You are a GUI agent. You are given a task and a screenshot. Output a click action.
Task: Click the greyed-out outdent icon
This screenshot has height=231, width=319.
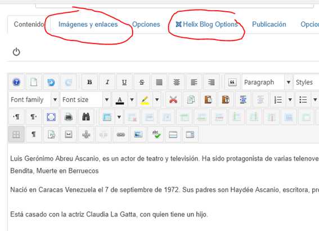(260, 100)
